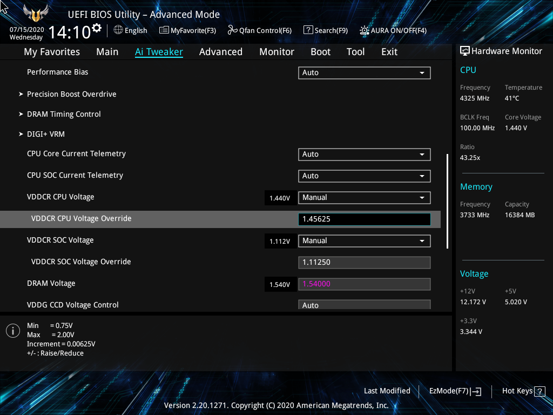Click the globe language icon

coord(118,30)
